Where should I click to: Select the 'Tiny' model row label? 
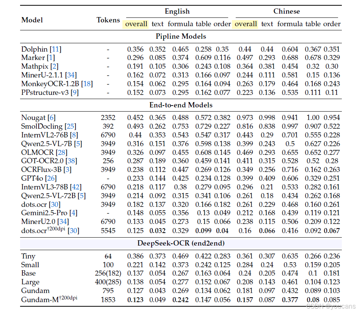[x=28, y=256]
